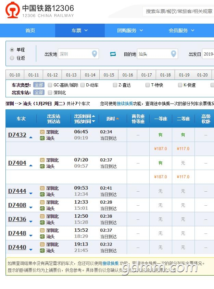214x289 pixels.
Task: Click the origin station icon for D7404
Action: (x=42, y=160)
